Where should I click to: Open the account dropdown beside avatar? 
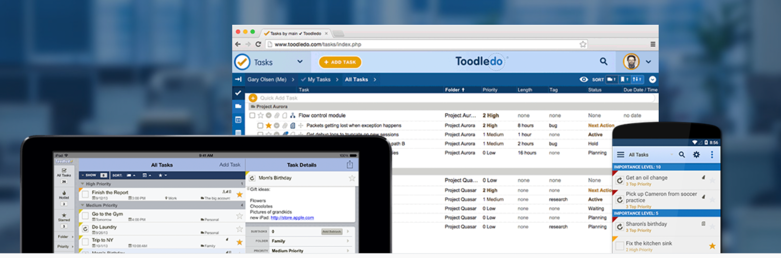[648, 62]
